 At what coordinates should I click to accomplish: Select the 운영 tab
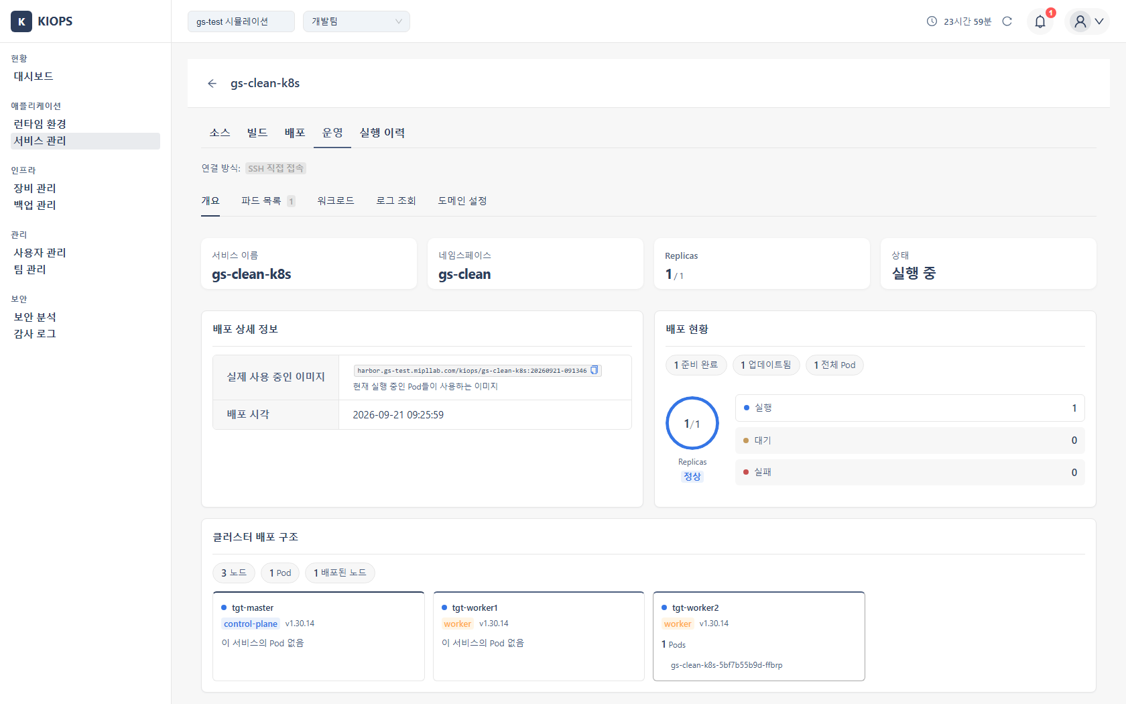[332, 133]
